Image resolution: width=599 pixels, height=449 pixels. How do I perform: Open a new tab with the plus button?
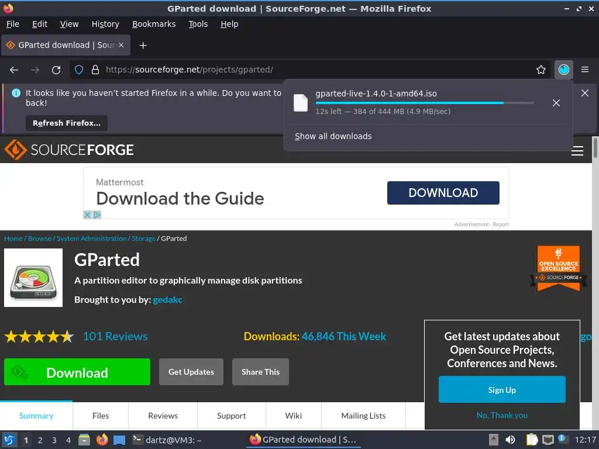[143, 46]
